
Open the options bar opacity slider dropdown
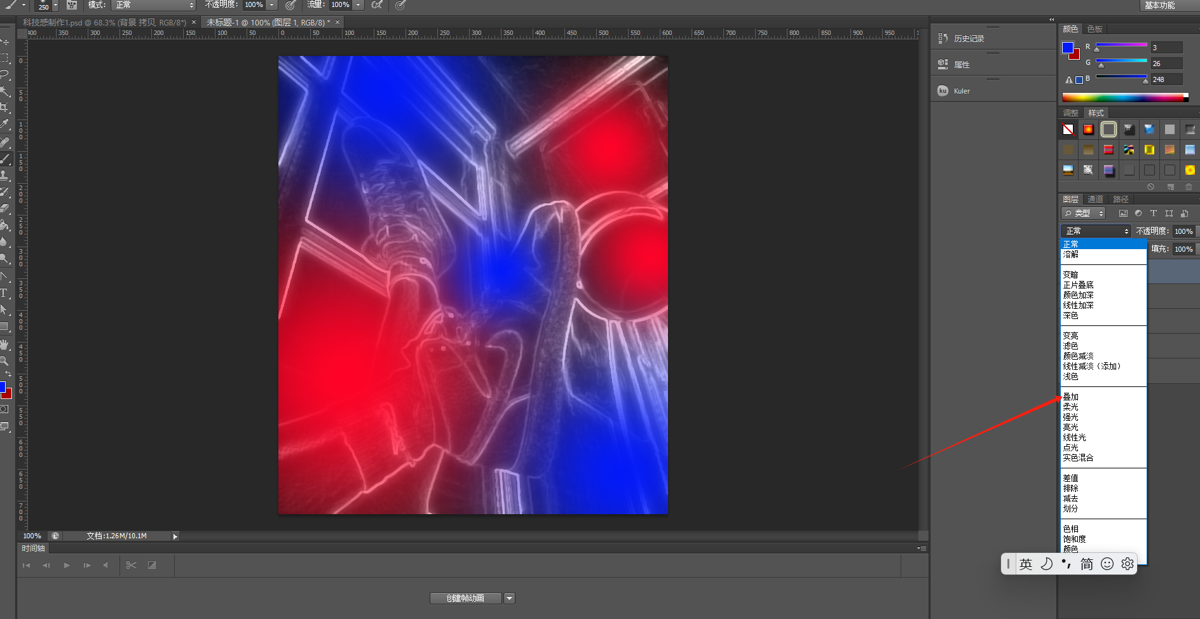click(272, 5)
